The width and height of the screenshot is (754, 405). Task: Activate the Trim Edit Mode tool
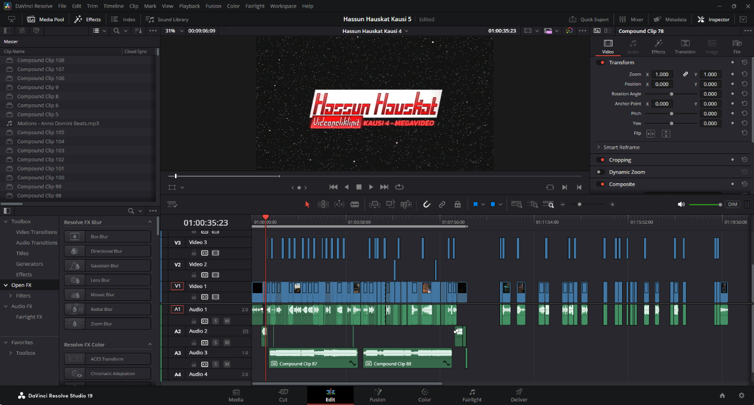pos(323,205)
